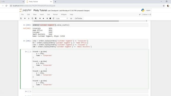Open the cell type Code dropdown
Viewport: 171px width, 96px height.
pos(62,18)
